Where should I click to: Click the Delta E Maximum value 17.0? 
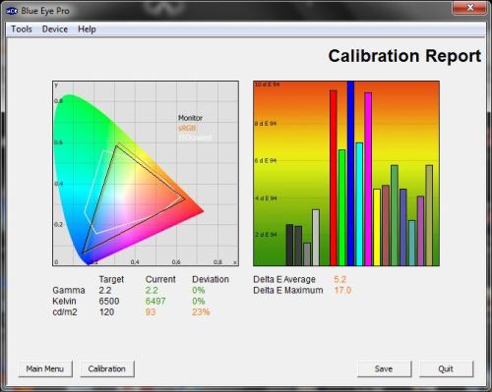point(342,290)
